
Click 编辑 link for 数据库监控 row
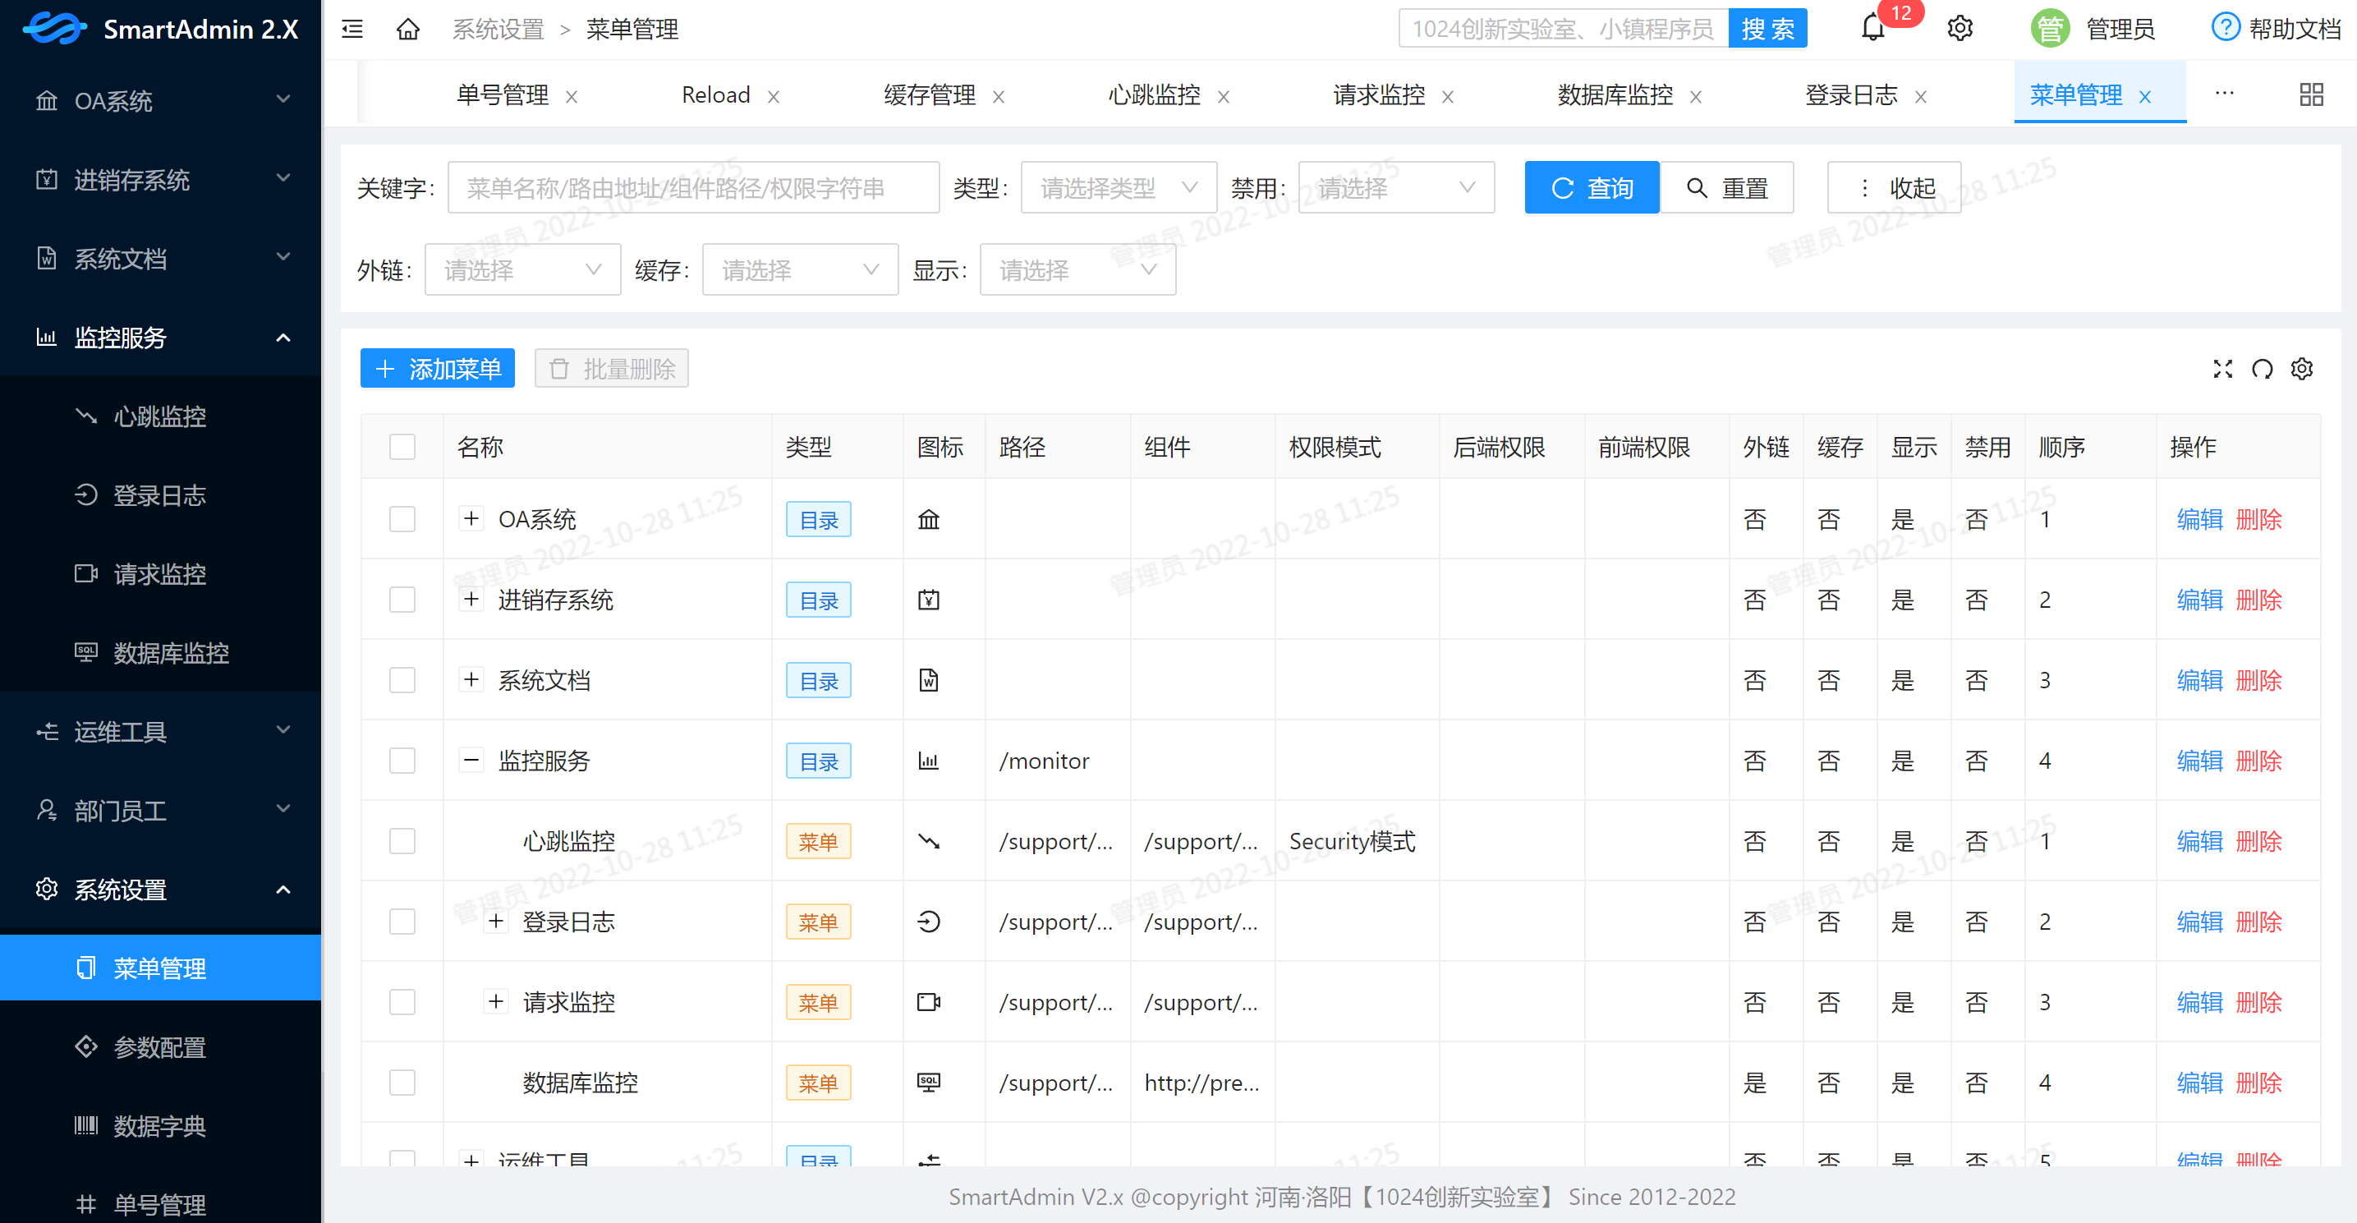2198,1083
